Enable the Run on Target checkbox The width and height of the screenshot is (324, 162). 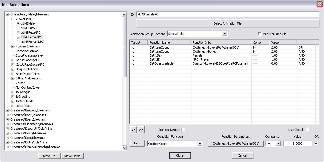point(183,129)
